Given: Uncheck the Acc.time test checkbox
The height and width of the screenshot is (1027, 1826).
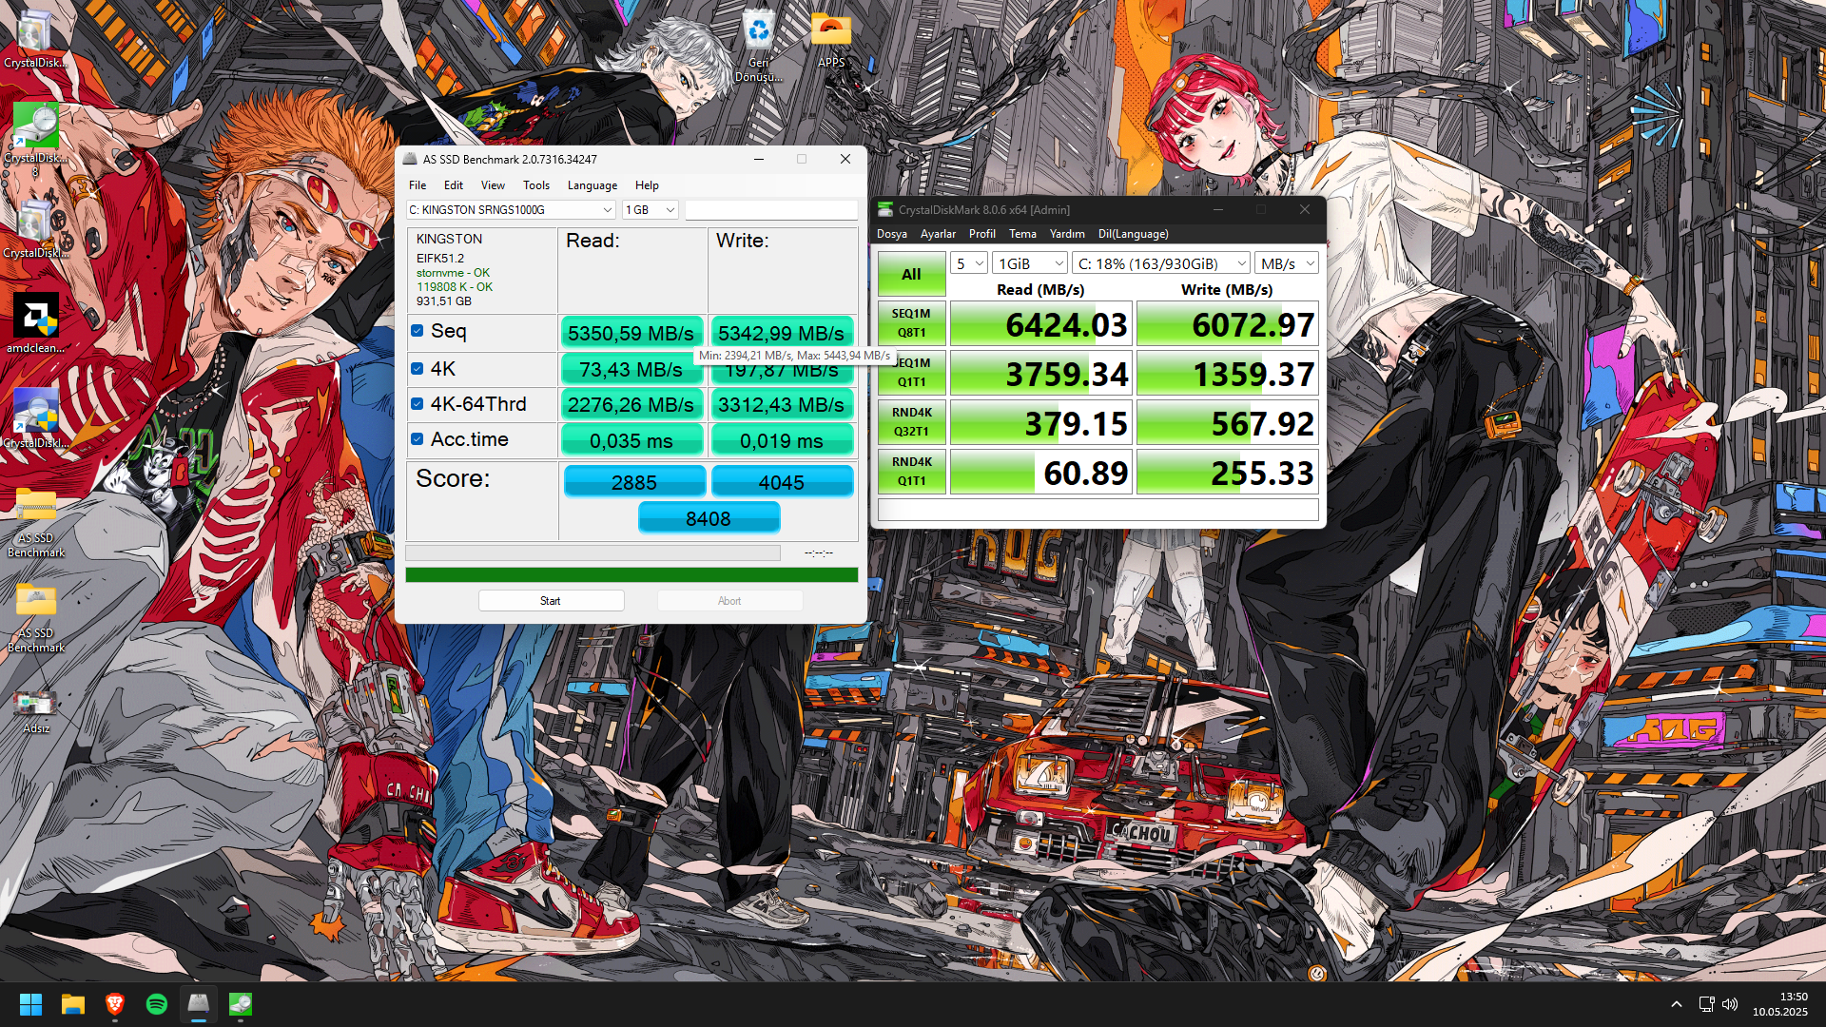Looking at the screenshot, I should (x=418, y=439).
